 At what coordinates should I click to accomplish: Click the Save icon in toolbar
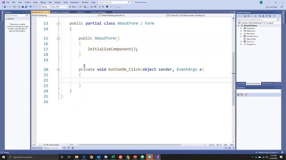[23, 7]
